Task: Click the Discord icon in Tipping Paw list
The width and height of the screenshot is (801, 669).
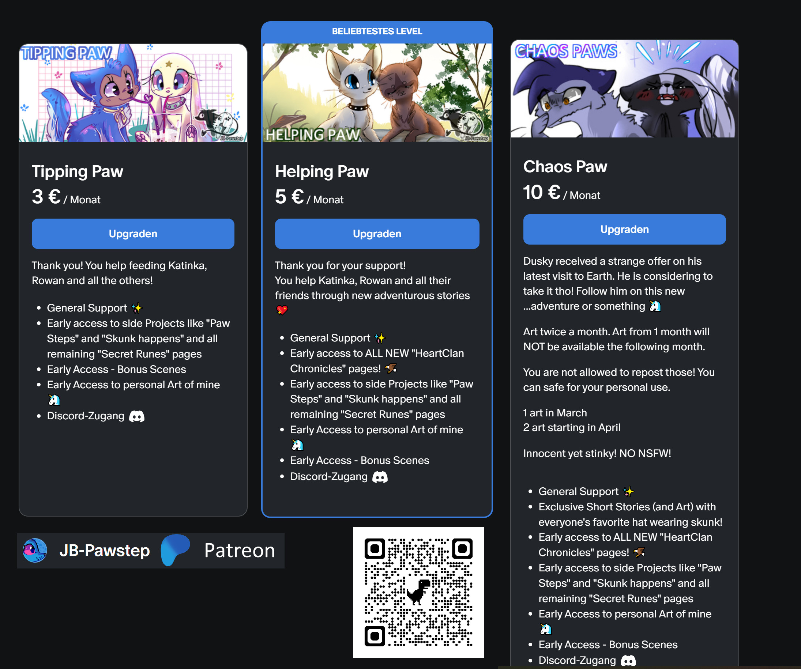Action: 136,416
